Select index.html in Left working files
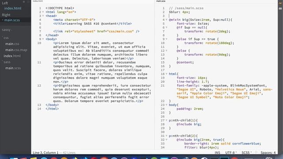 13,8
